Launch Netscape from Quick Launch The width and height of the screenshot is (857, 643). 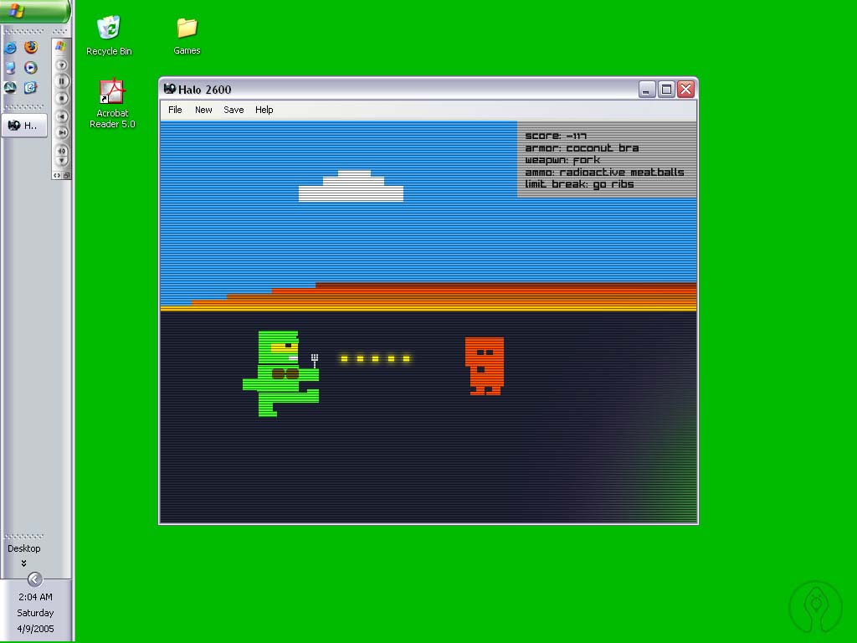tap(10, 87)
